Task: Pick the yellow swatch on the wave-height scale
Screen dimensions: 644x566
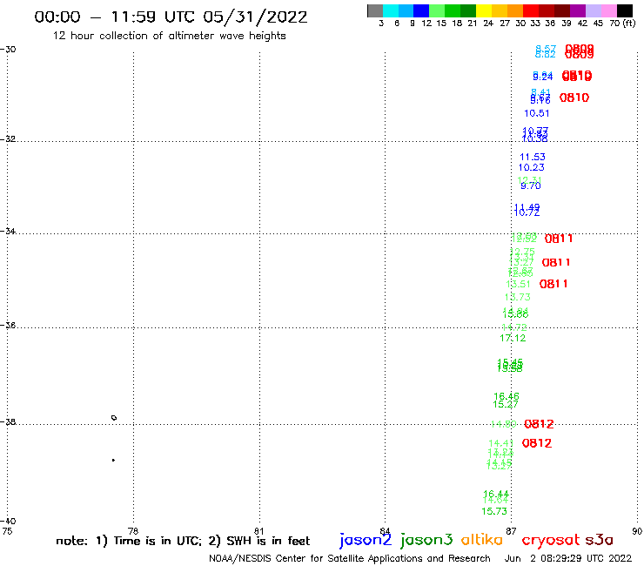Action: [484, 10]
